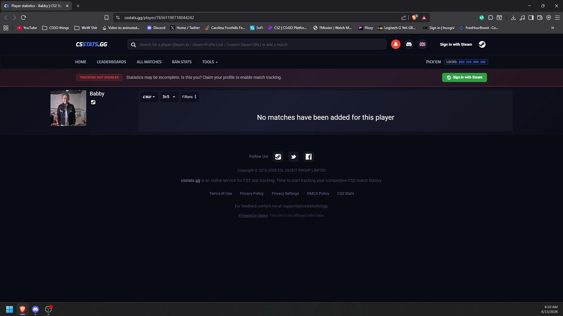563x316 pixels.
Task: Open the Steam icon under Follow Us
Action: click(278, 157)
